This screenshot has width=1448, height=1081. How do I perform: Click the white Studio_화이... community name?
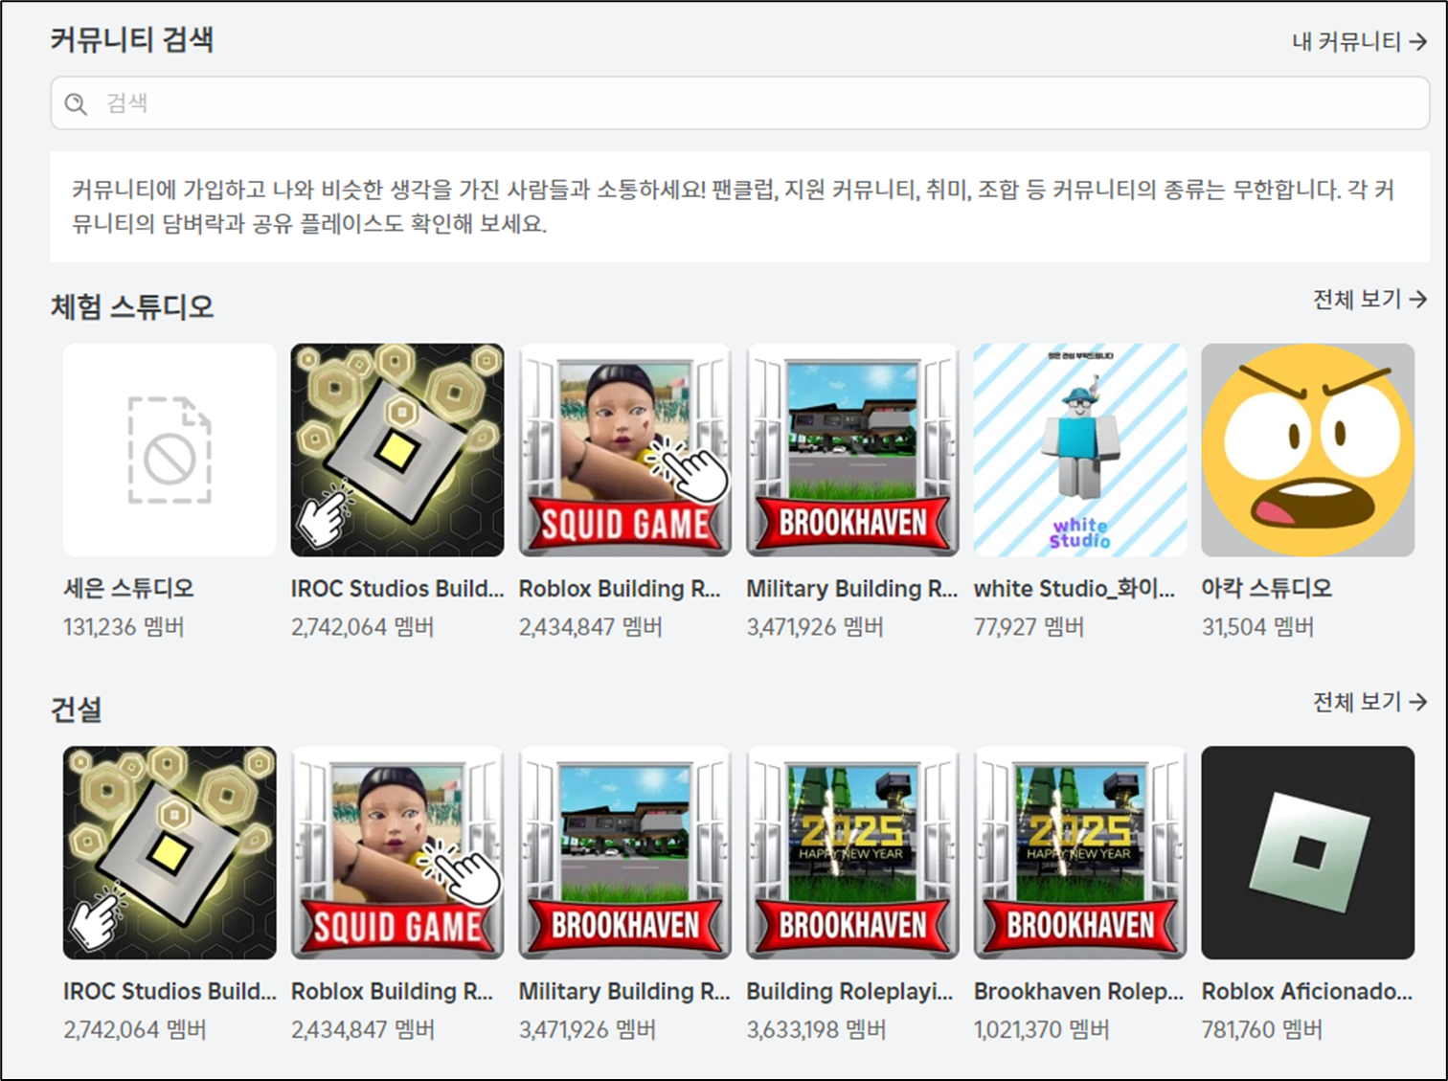click(x=1075, y=589)
